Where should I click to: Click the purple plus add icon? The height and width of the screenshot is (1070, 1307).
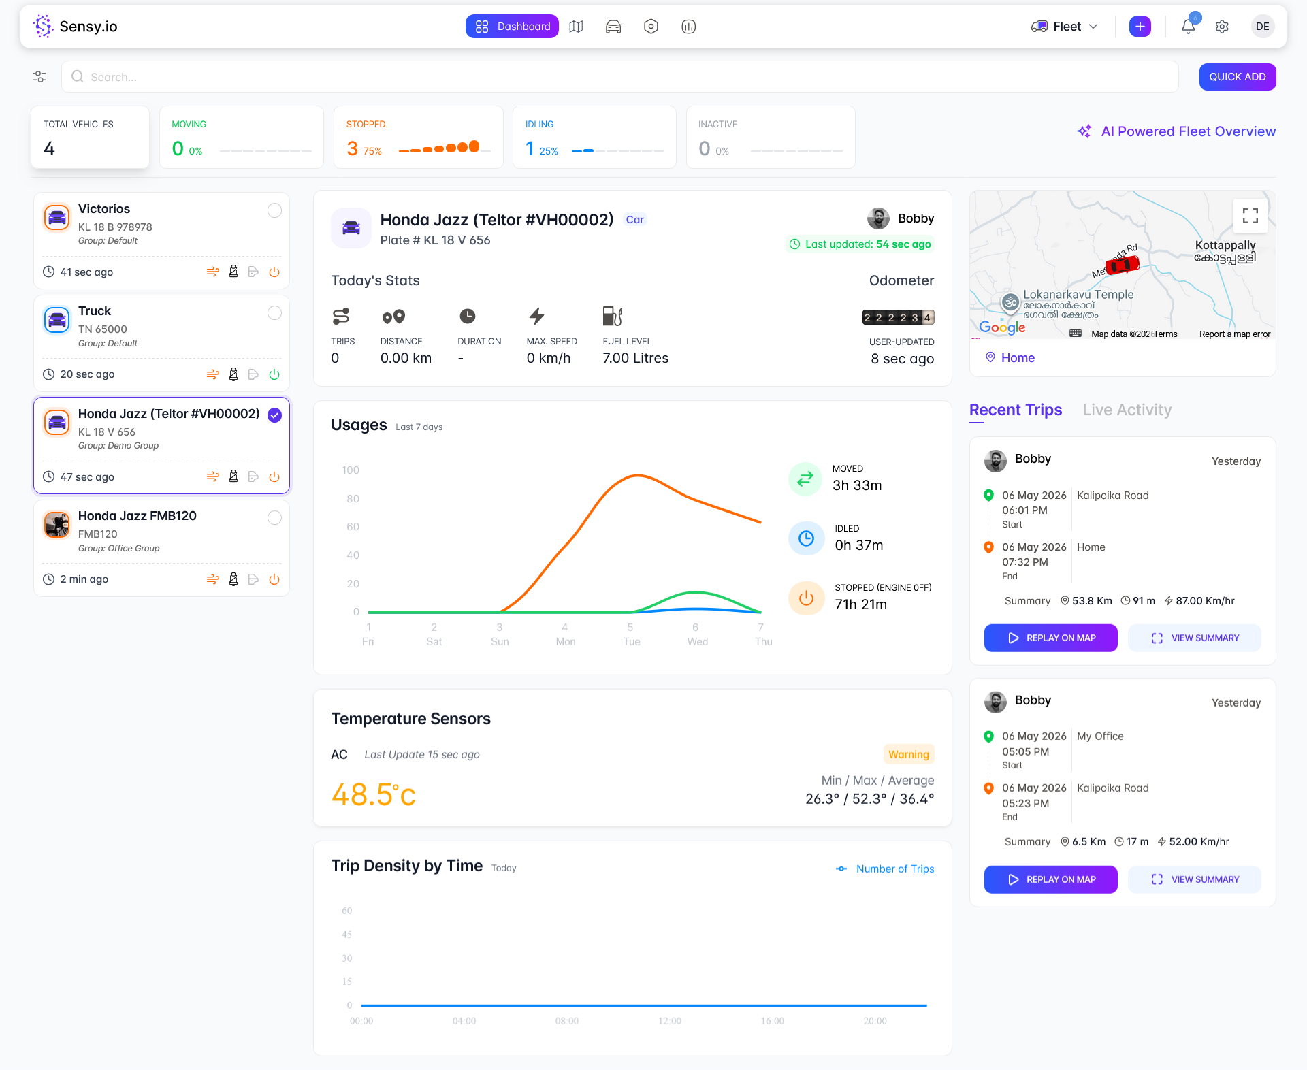pyautogui.click(x=1140, y=27)
